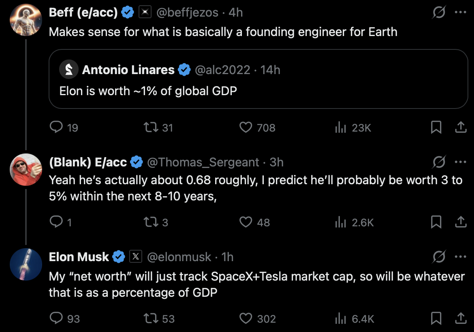The image size is (474, 332).
Task: Open more options menu on Beff's tweet
Action: tap(461, 13)
